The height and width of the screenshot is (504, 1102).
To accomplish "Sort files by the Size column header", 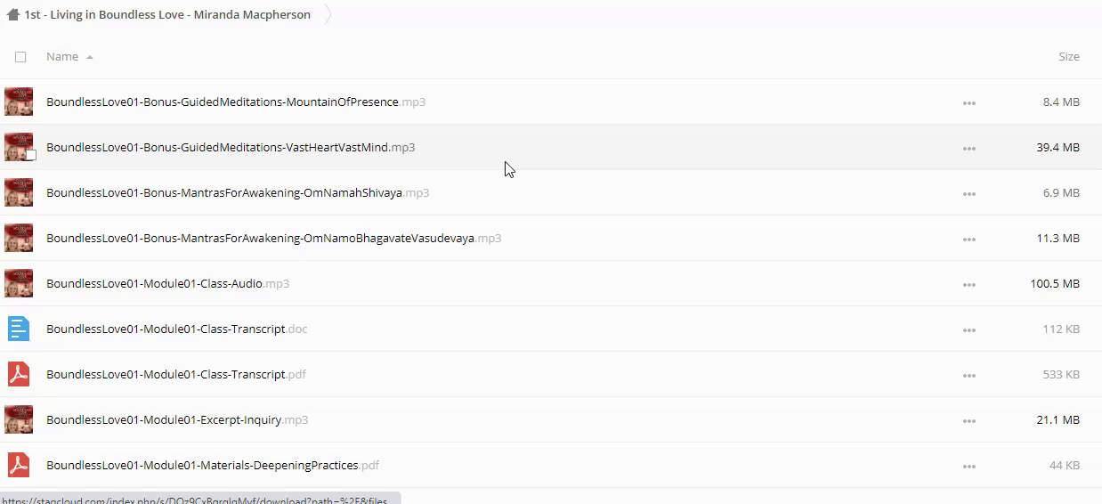I will pos(1068,57).
